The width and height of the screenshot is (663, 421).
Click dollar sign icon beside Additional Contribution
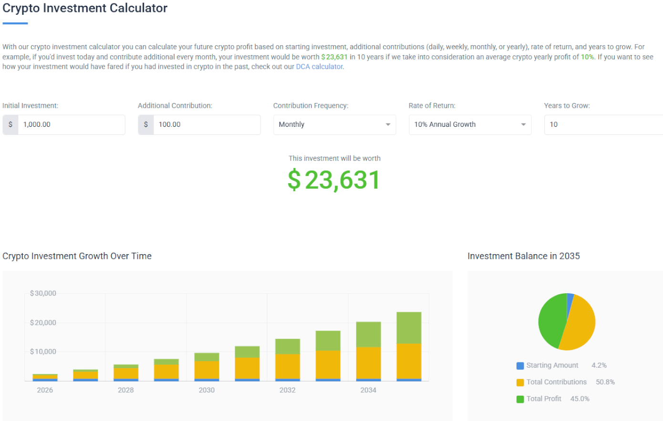click(x=146, y=124)
